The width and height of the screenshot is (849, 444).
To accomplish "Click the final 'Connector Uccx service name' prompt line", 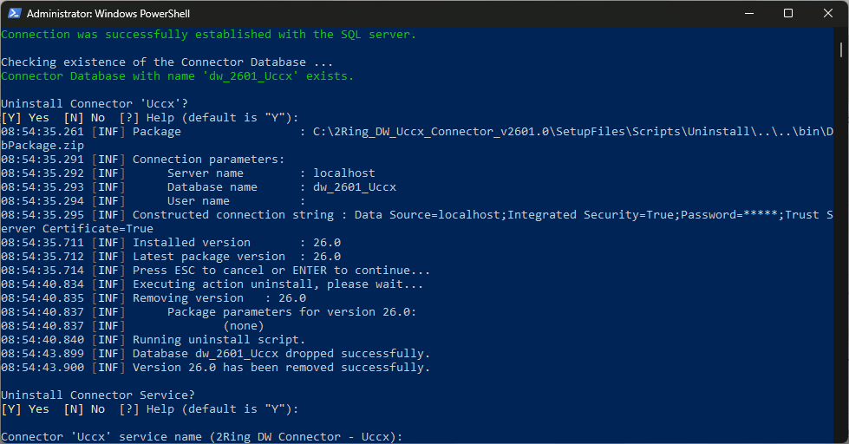I will pos(202,436).
